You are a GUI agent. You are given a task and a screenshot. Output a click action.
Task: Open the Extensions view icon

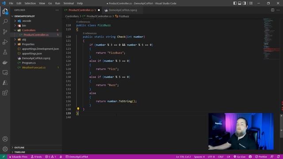pos(5,93)
